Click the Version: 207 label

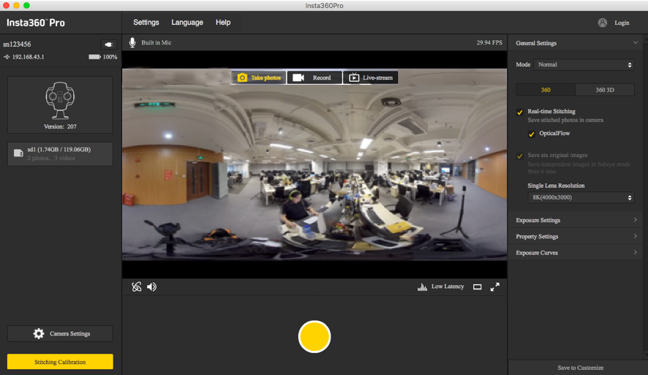pos(60,126)
